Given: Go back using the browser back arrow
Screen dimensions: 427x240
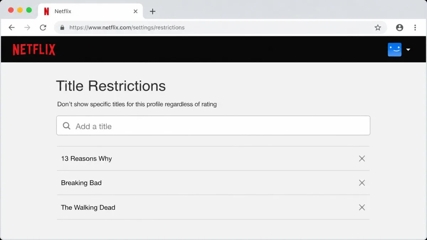Looking at the screenshot, I should 11,27.
